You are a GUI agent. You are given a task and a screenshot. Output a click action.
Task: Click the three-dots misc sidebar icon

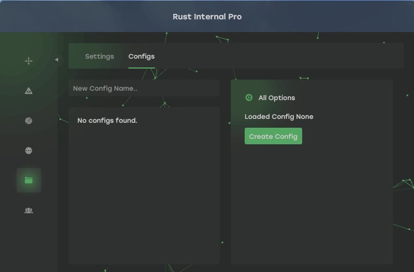29,150
